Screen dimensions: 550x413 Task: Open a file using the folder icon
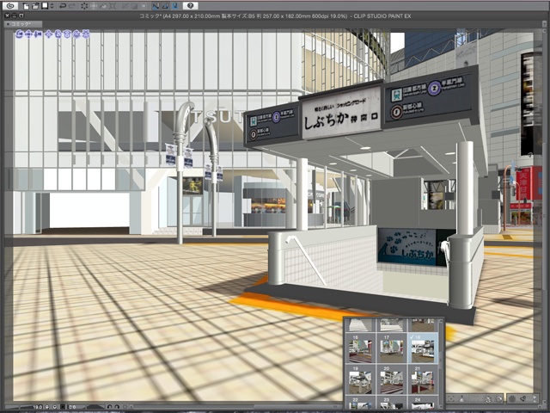[35, 6]
